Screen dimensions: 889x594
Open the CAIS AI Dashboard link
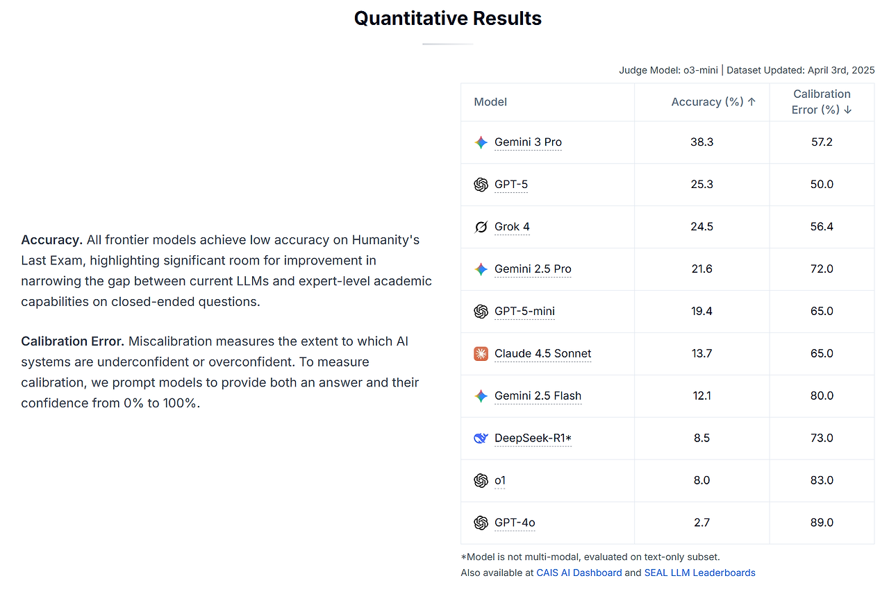(579, 572)
